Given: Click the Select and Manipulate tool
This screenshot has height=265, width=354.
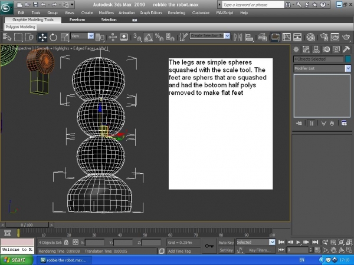Looking at the screenshot, I should click(113, 37).
